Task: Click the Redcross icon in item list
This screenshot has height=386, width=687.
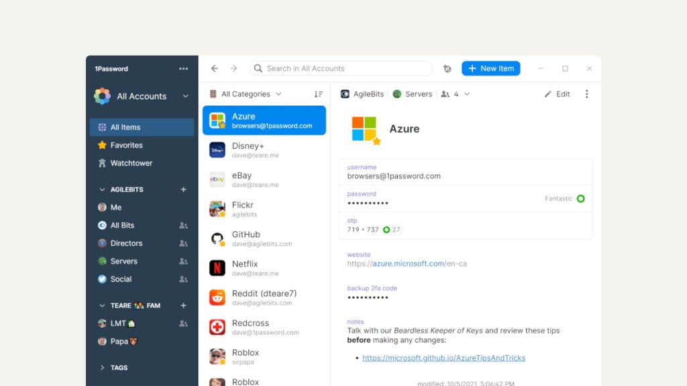Action: click(x=217, y=327)
